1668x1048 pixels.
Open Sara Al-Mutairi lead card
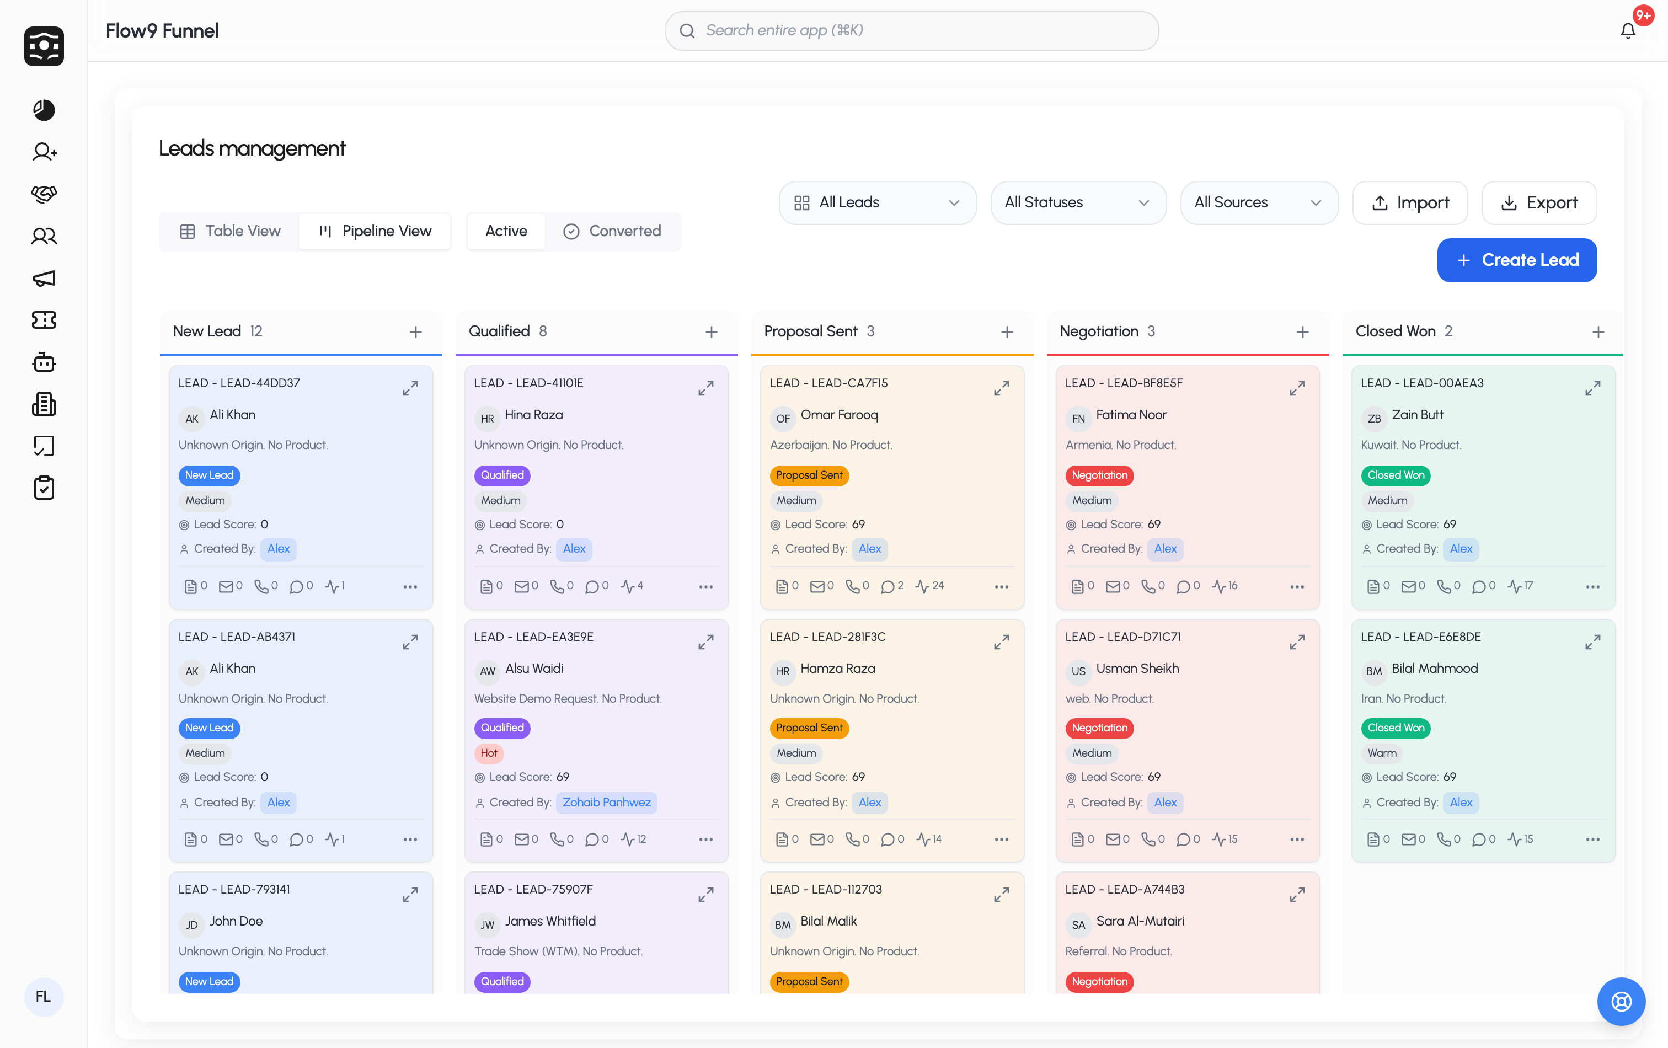1187,932
